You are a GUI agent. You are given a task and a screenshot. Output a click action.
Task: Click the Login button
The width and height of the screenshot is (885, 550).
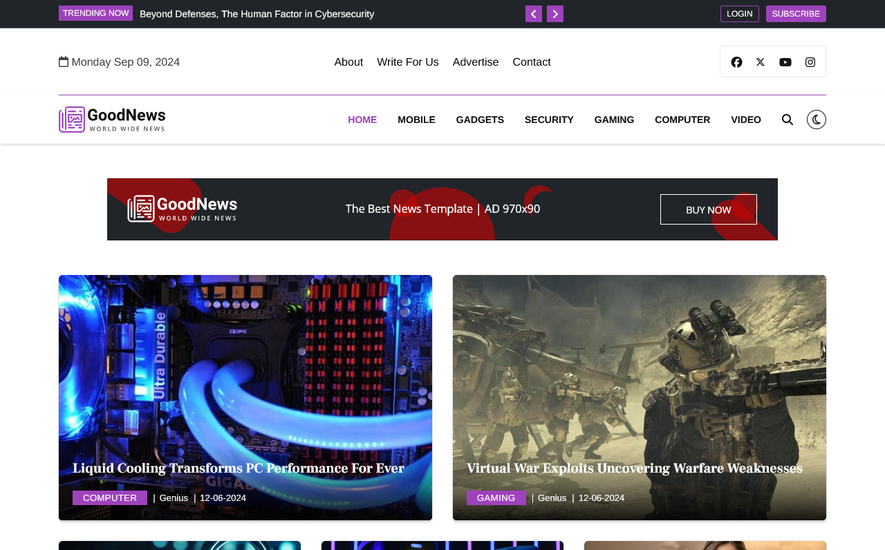pos(739,14)
